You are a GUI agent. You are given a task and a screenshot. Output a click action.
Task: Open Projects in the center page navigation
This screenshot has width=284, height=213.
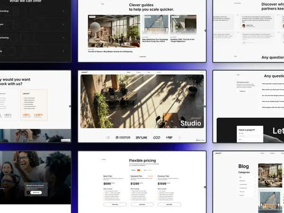point(139,72)
